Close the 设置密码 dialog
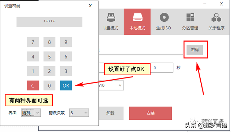Image resolution: width=231 pixels, height=132 pixels. tap(90, 6)
